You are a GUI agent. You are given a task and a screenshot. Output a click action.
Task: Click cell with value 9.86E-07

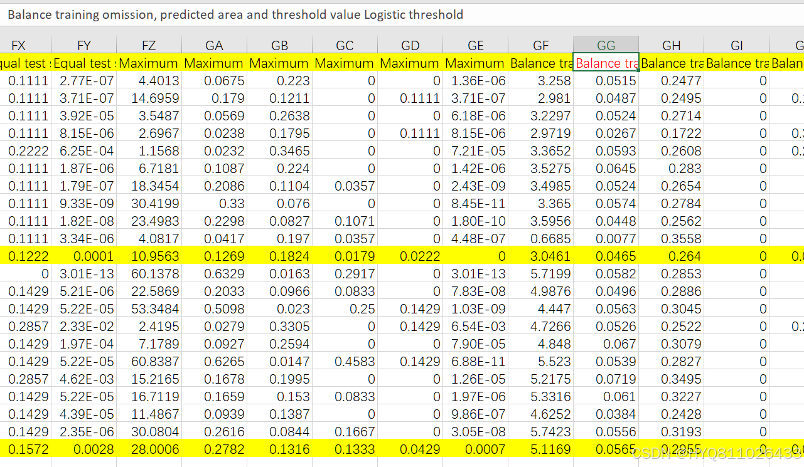[476, 414]
